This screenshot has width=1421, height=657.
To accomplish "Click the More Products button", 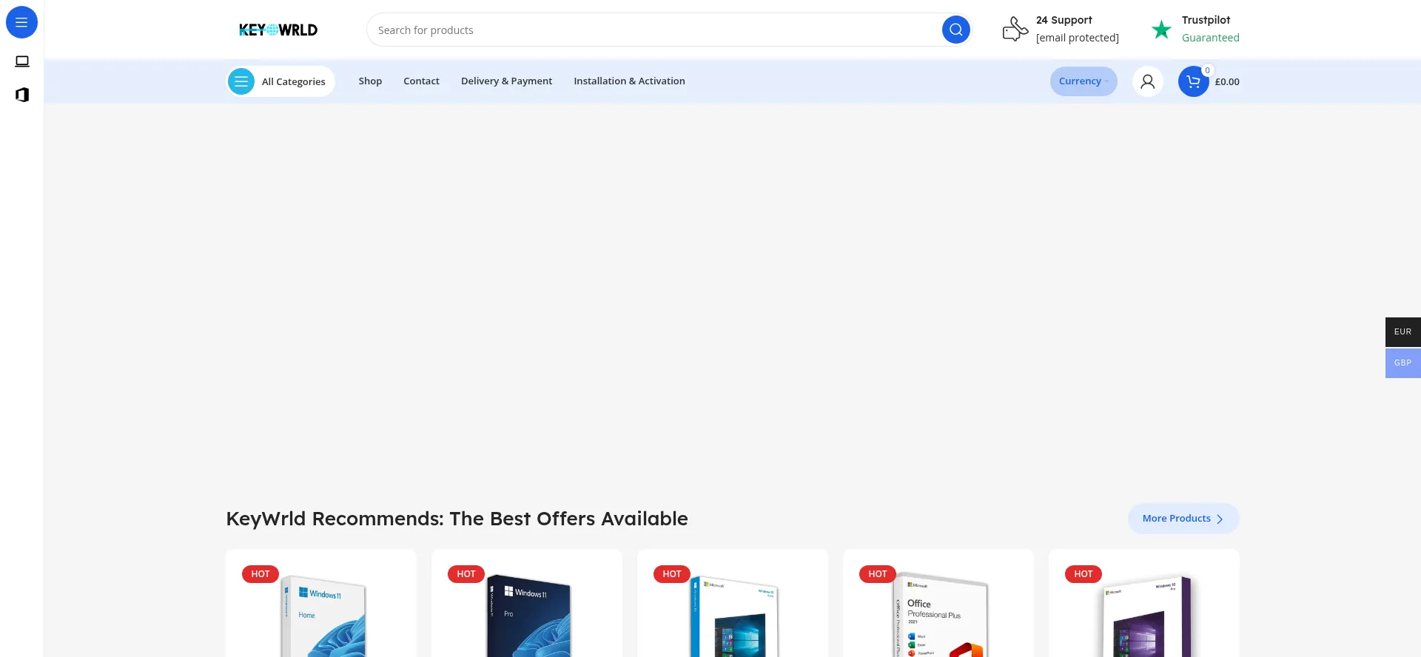I will click(1183, 519).
